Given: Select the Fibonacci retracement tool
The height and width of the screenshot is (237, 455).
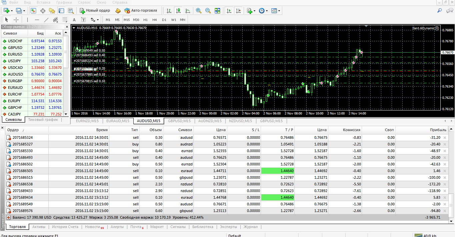Looking at the screenshot, I should click(x=65, y=20).
